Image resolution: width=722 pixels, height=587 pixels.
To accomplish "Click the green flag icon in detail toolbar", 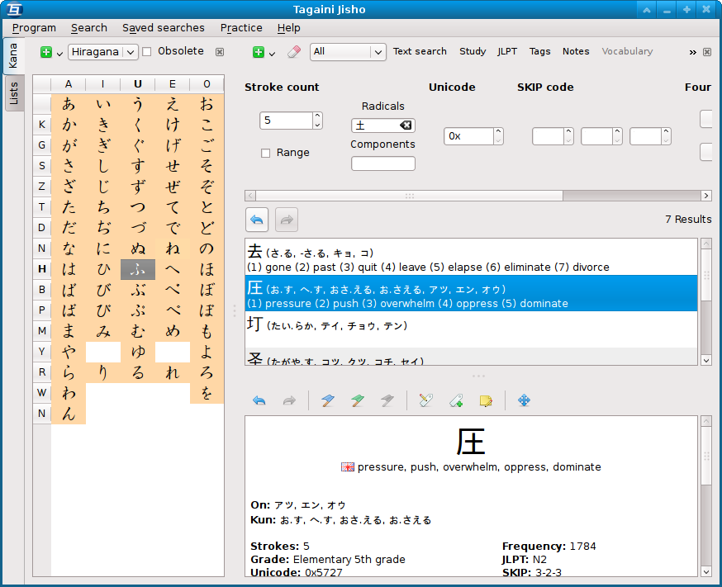I will [x=358, y=400].
